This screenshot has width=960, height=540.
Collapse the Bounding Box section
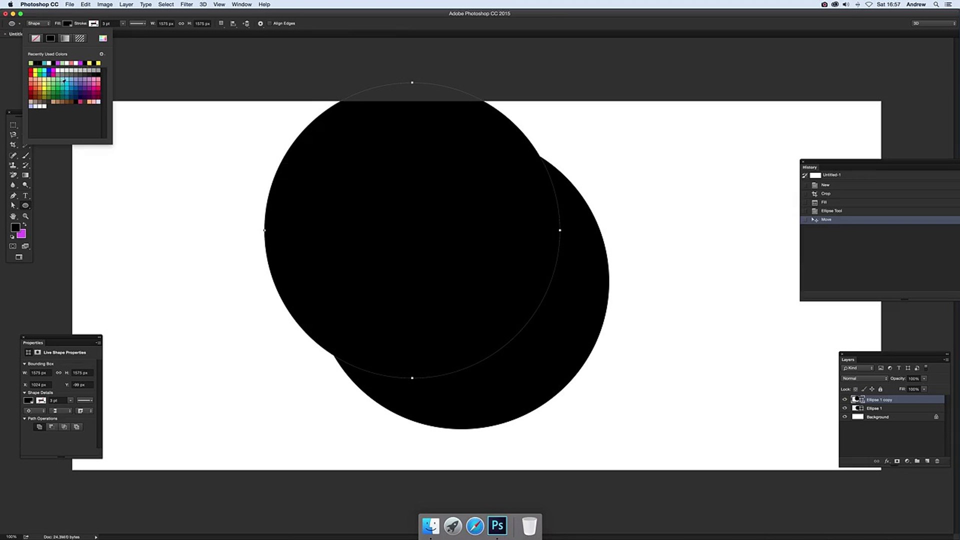coord(24,363)
